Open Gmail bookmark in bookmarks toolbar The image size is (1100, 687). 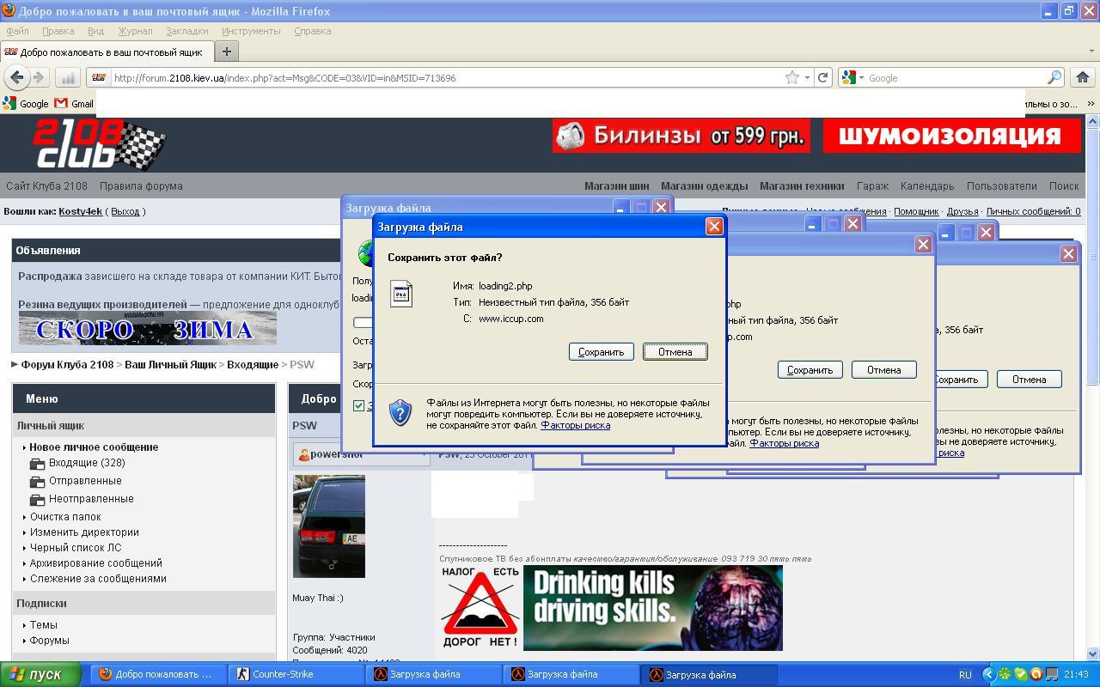click(x=74, y=104)
